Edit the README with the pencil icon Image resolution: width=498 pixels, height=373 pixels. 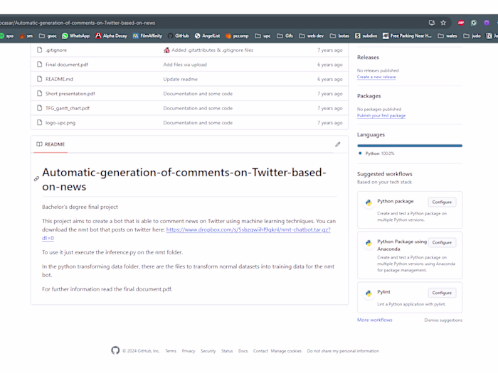(x=338, y=144)
